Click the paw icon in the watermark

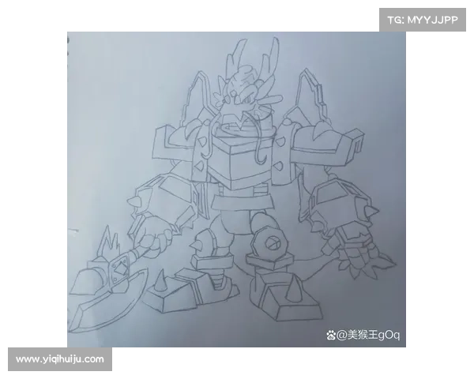pos(331,336)
